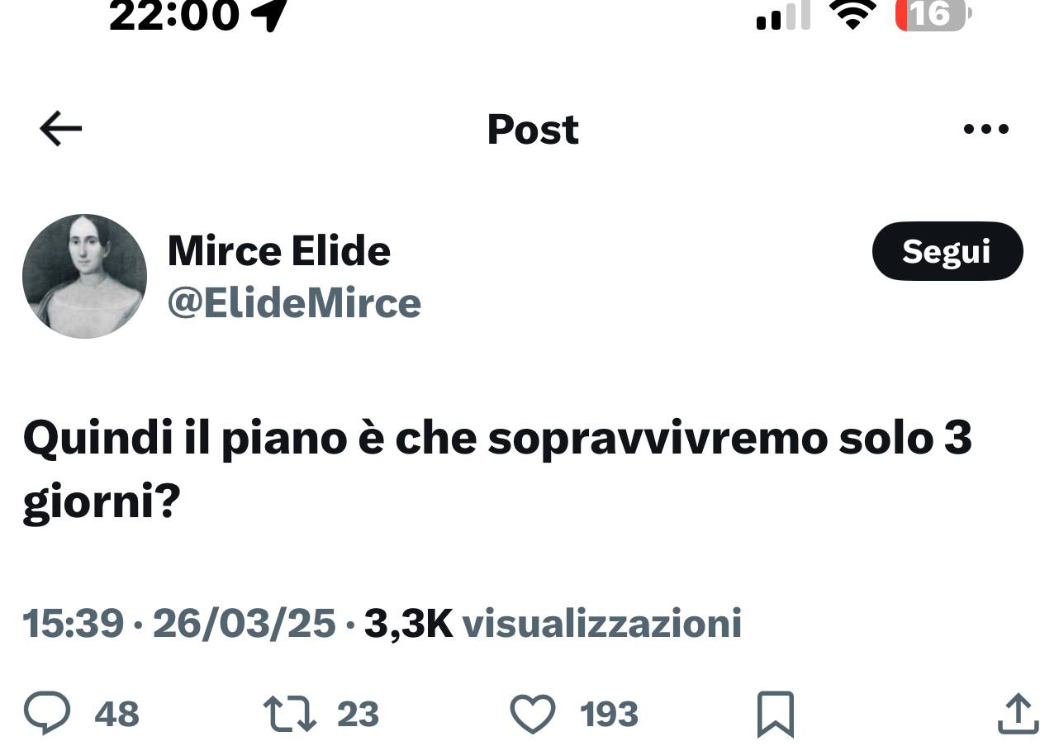The width and height of the screenshot is (1040, 746).
Task: Go back using the left arrow icon
Action: pyautogui.click(x=60, y=130)
